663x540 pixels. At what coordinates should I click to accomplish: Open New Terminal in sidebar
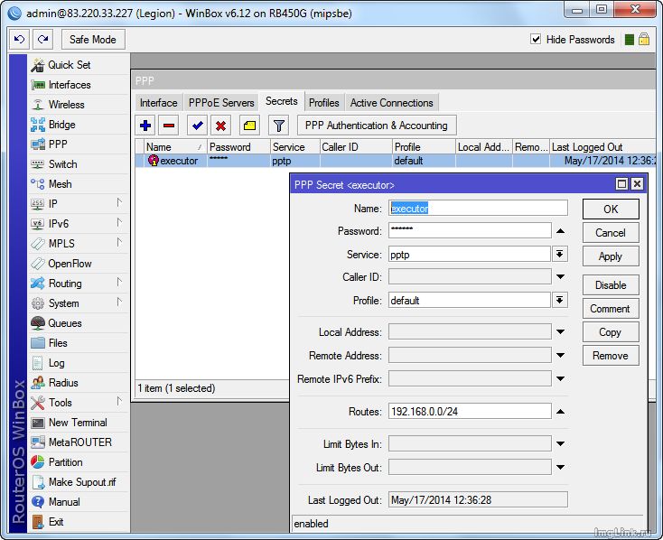point(79,423)
